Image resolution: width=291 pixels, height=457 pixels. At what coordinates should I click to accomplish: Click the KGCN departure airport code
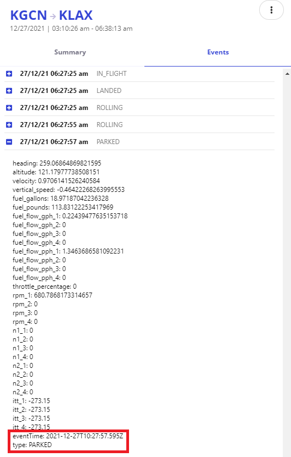click(x=29, y=15)
